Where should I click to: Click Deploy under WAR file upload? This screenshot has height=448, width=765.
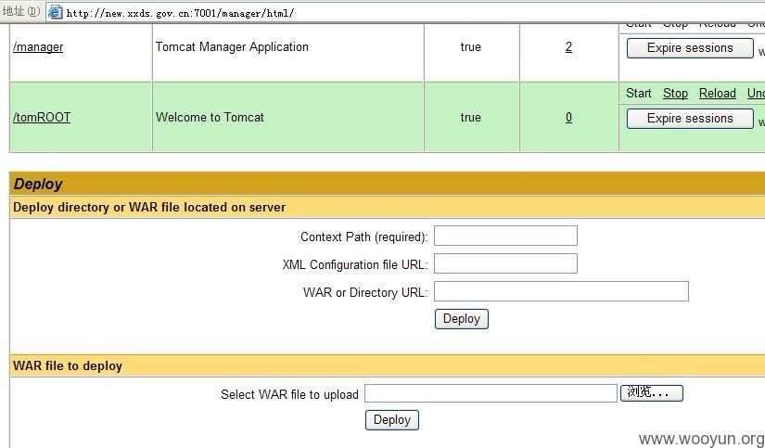pyautogui.click(x=391, y=419)
